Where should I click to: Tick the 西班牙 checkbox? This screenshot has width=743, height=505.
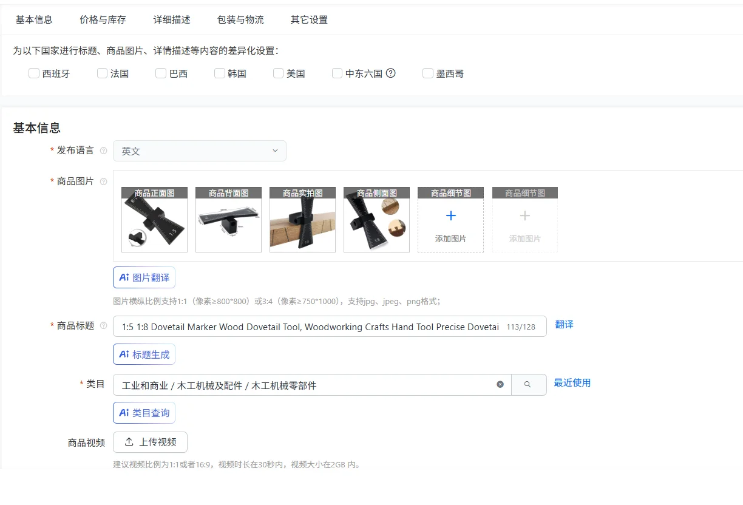34,73
